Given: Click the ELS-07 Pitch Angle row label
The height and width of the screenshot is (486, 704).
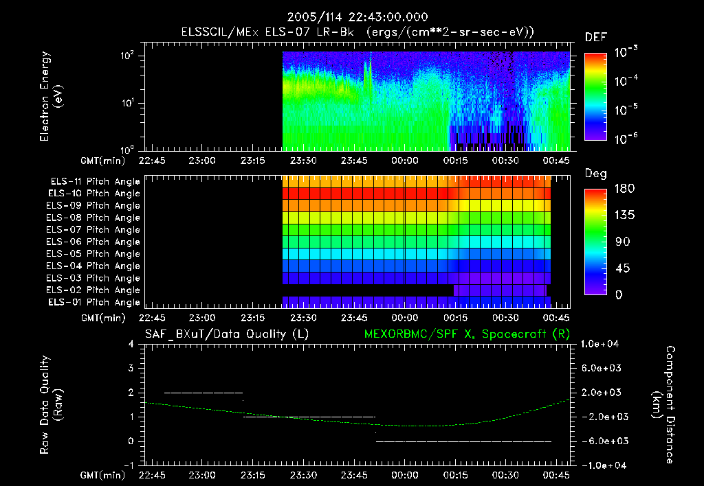Looking at the screenshot, I should pyautogui.click(x=93, y=229).
